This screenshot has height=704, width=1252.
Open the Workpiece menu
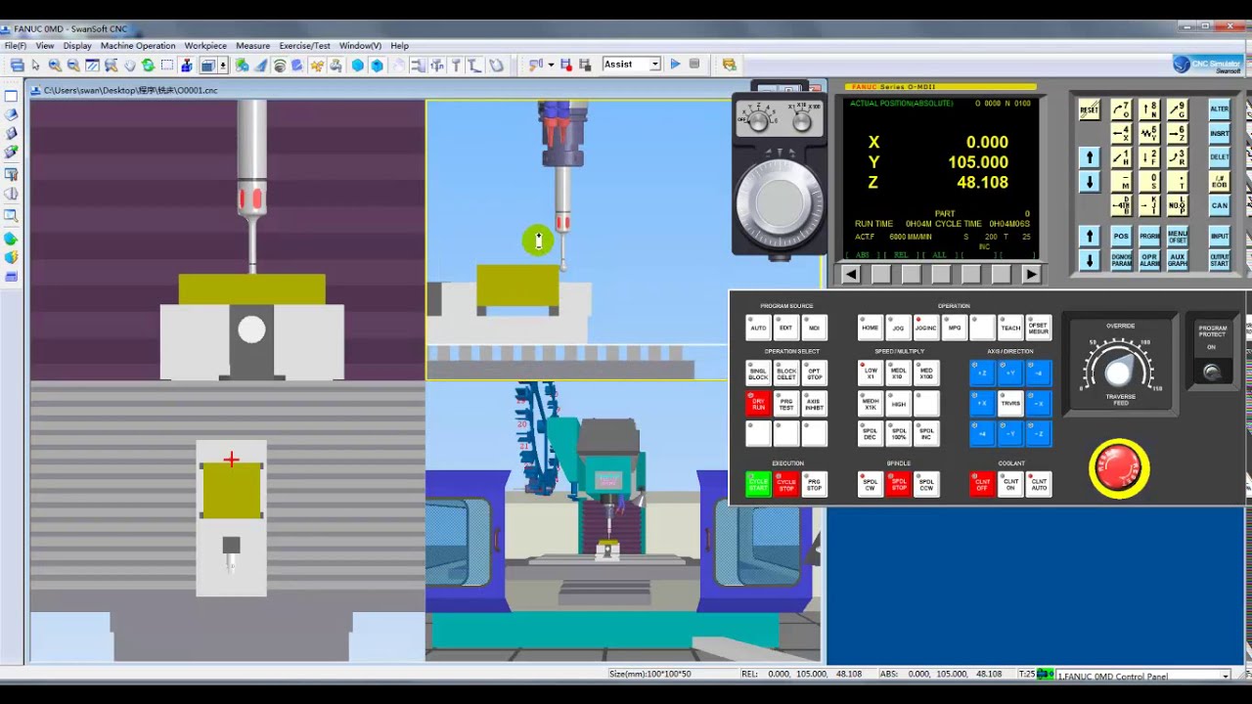coord(205,46)
